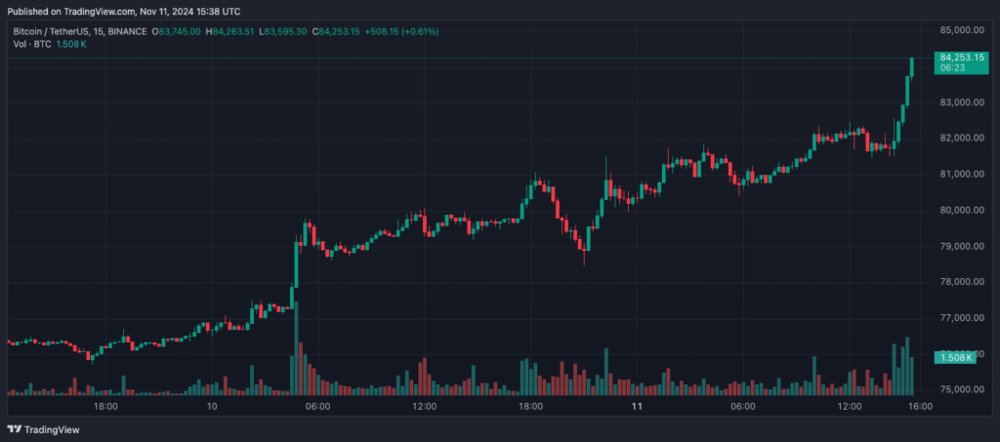
Task: Click the 80,000.00 price axis label
Action: click(x=962, y=210)
